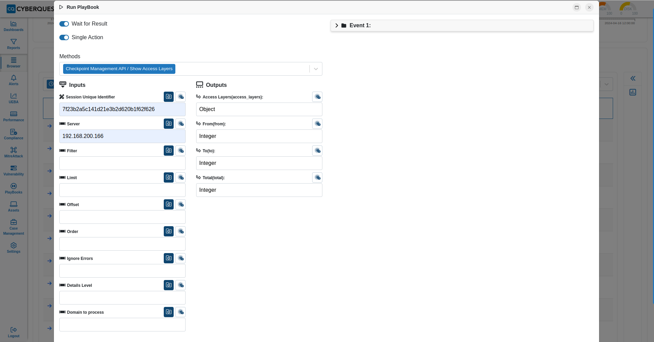
Task: Focus the Filter input field
Action: tap(122, 163)
